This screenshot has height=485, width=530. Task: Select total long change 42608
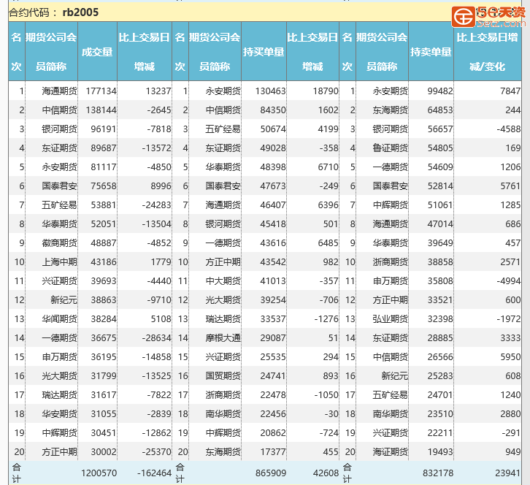coord(326,473)
